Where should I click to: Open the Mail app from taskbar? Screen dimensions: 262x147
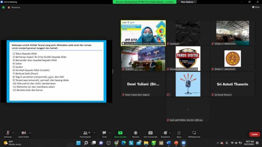tap(139, 143)
